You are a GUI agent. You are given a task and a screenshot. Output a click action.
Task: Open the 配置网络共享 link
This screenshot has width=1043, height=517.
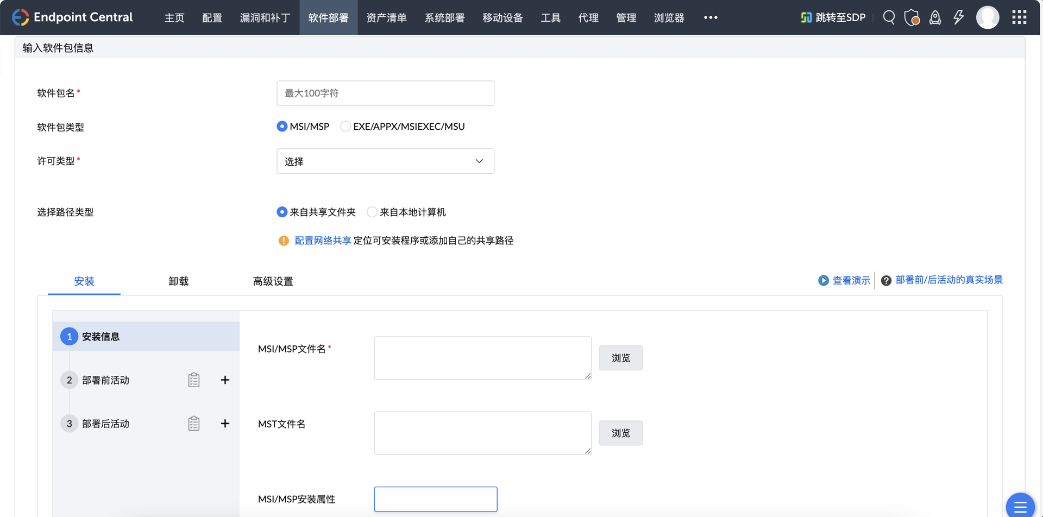(x=323, y=241)
